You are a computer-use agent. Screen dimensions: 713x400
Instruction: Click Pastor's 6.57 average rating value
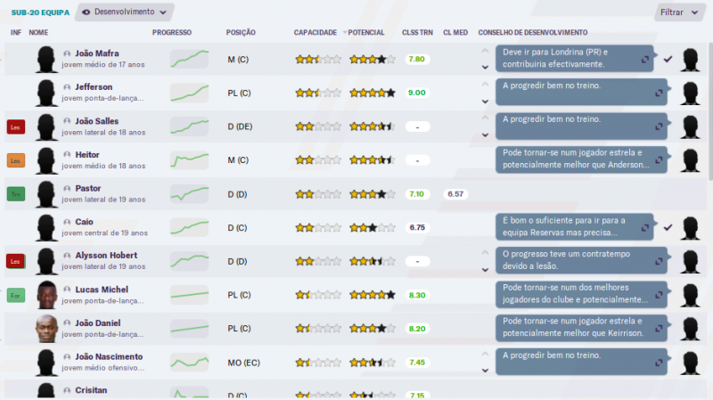point(455,193)
